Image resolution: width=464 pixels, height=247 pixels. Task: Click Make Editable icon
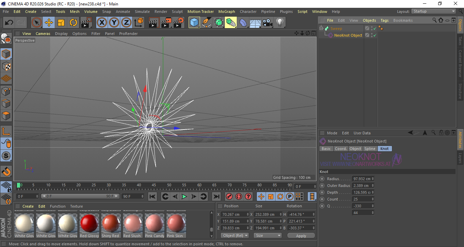(x=6, y=39)
